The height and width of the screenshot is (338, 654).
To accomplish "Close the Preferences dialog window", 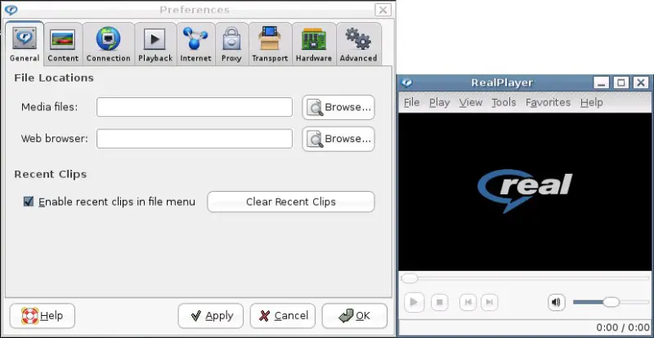I will (x=383, y=10).
